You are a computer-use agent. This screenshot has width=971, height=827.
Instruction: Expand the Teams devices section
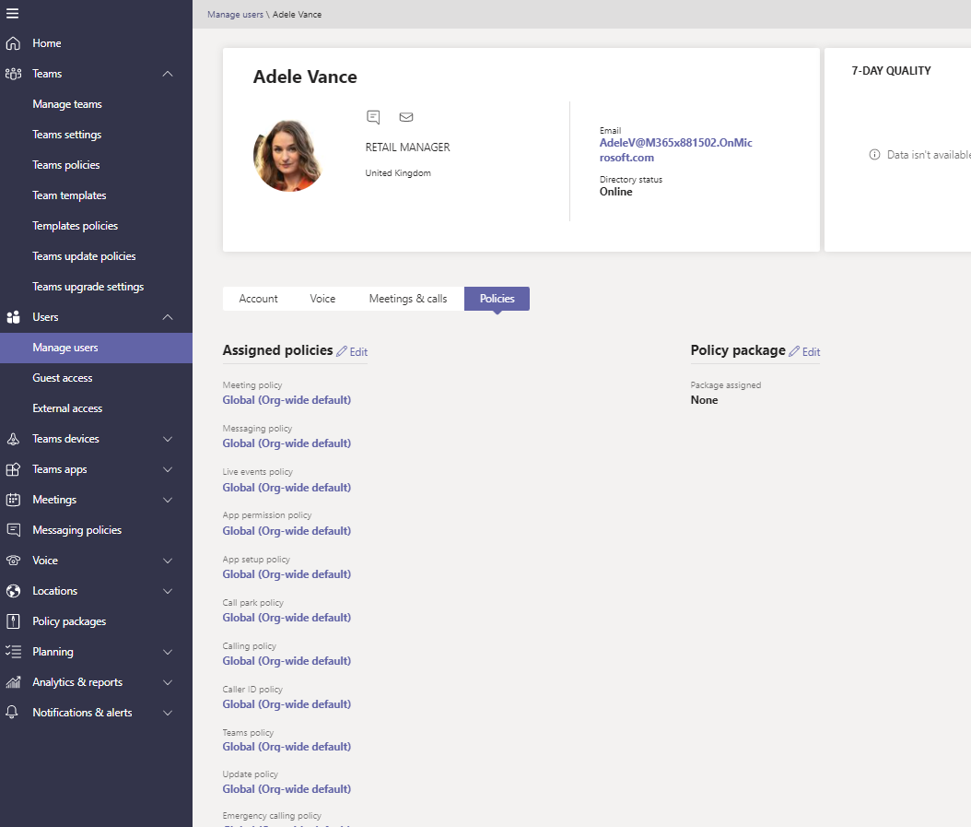coord(168,439)
